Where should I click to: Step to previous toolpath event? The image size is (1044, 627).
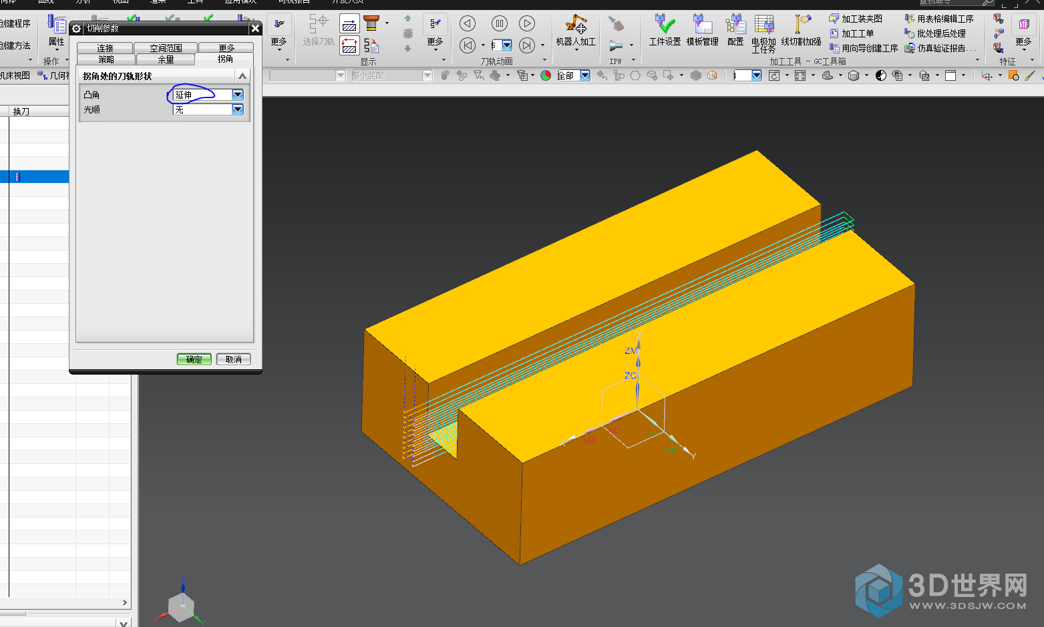468,45
